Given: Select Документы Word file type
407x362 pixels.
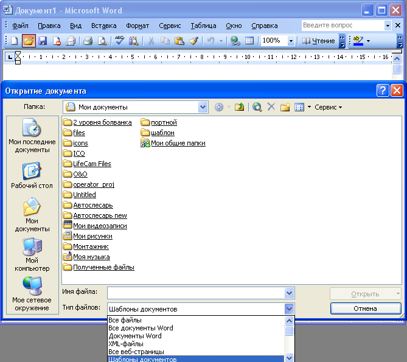Looking at the screenshot, I should click(196, 336).
